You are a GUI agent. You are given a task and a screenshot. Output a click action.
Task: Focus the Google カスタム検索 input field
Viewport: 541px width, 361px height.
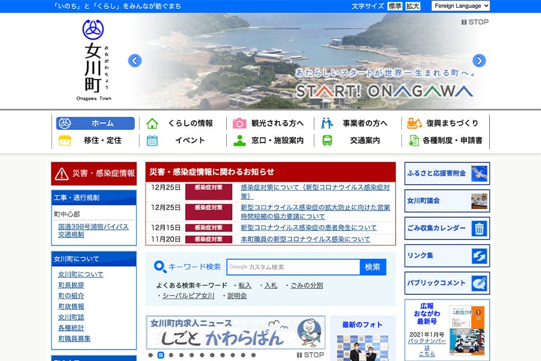(x=293, y=267)
